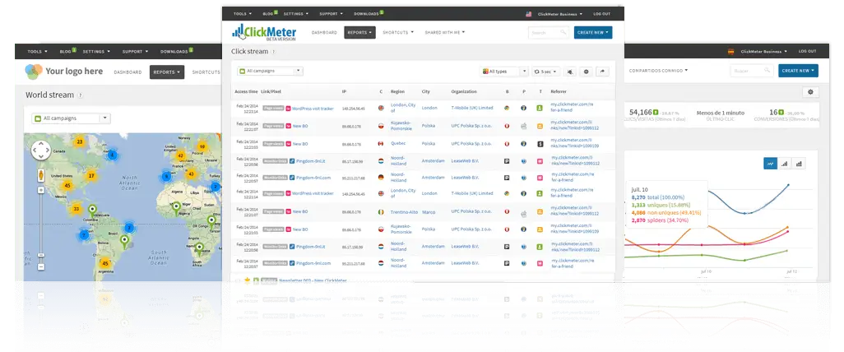Click search magnifier icon in Click stream window
This screenshot has width=844, height=352.
(563, 32)
